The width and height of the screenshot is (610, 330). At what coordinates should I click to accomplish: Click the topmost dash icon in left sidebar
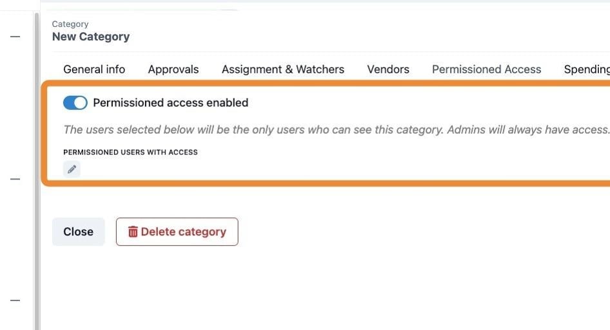click(15, 37)
